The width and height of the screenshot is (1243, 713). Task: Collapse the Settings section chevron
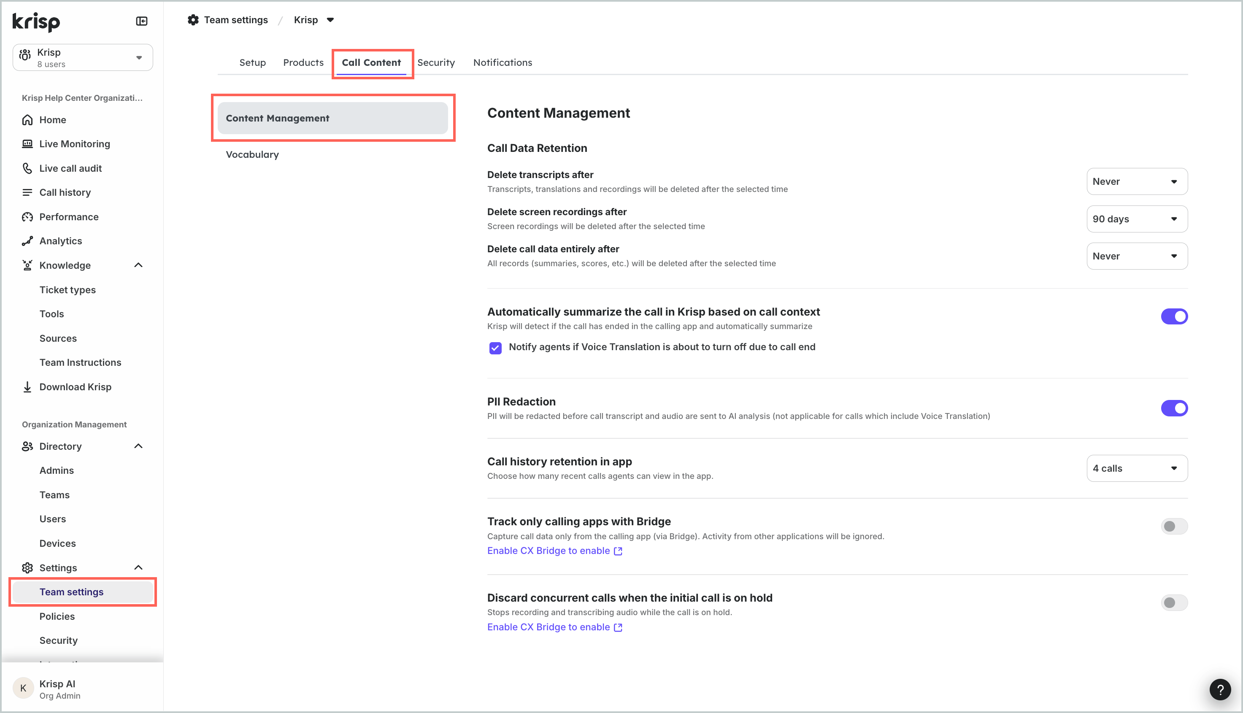138,567
